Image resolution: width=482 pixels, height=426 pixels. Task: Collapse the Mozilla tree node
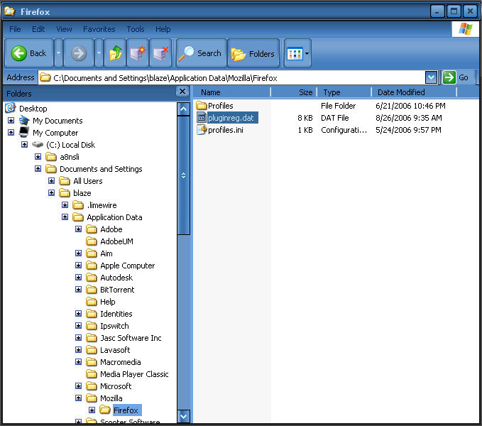point(79,398)
